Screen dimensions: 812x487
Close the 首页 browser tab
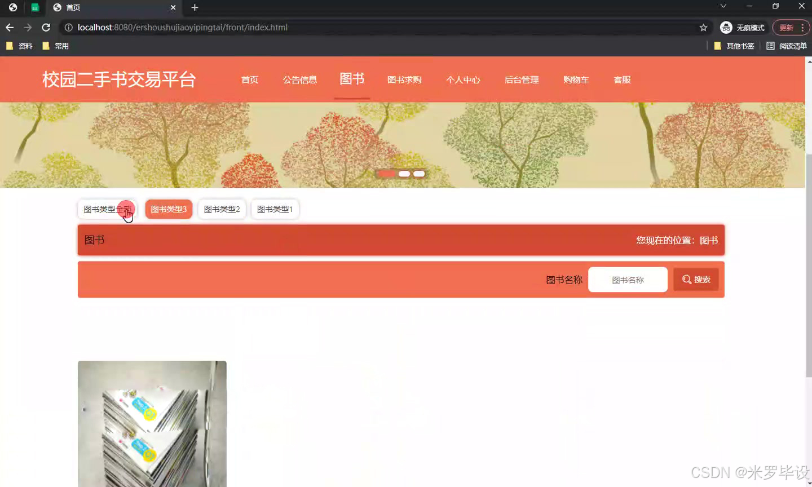(173, 7)
